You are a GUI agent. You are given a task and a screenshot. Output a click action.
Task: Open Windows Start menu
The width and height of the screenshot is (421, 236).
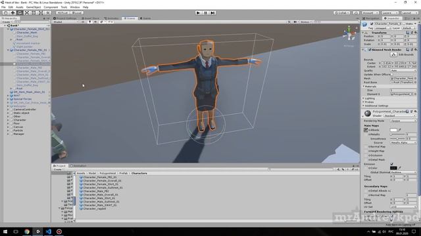point(5,231)
